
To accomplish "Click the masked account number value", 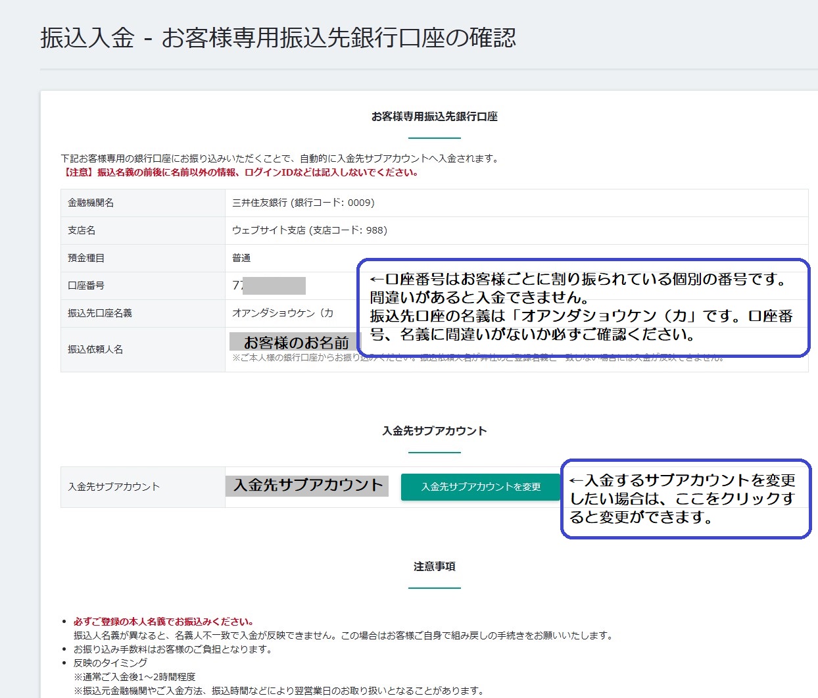I will pos(269,286).
